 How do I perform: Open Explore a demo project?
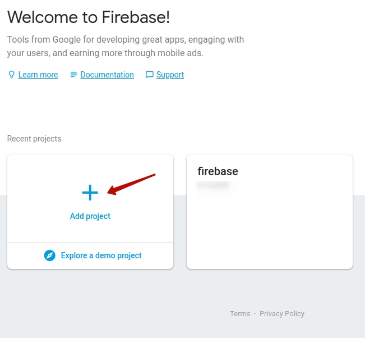pos(101,255)
